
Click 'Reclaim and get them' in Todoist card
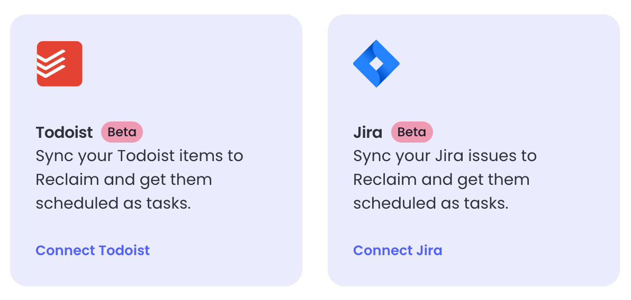coord(124,180)
